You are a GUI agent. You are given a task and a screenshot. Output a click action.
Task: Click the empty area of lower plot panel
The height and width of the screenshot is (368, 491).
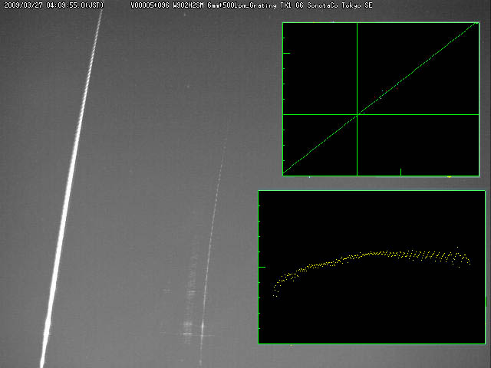(x=368, y=314)
